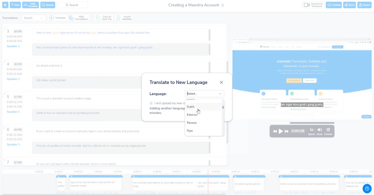The width and height of the screenshot is (374, 195).
Task: Open the 1x Speed selector
Action: [311, 131]
